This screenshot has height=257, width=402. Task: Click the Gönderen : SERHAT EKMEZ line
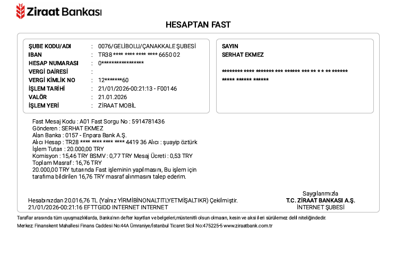67,128
